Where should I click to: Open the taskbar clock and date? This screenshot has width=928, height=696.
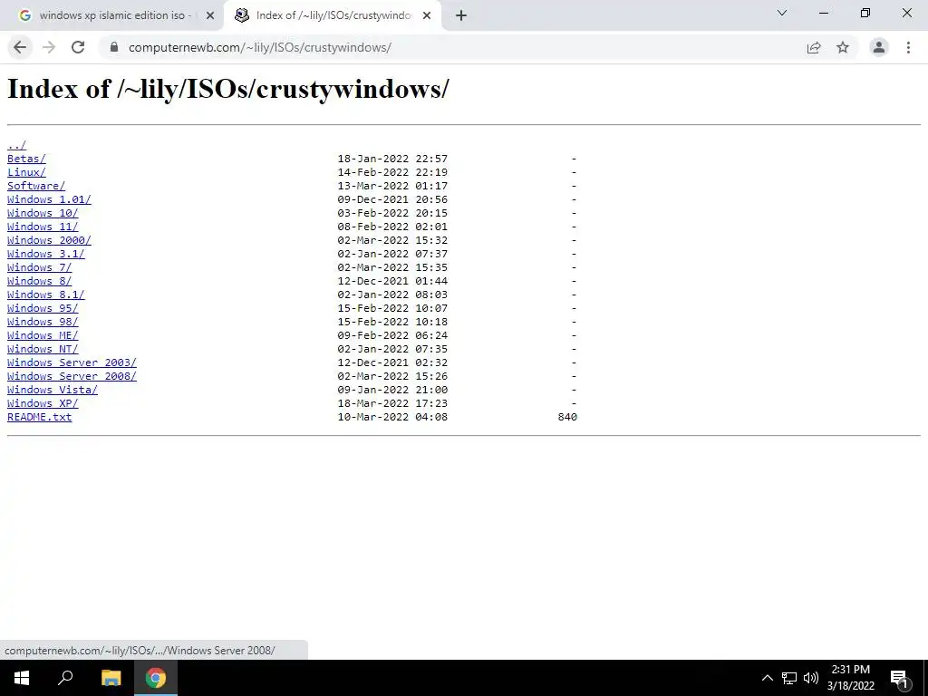pyautogui.click(x=850, y=678)
